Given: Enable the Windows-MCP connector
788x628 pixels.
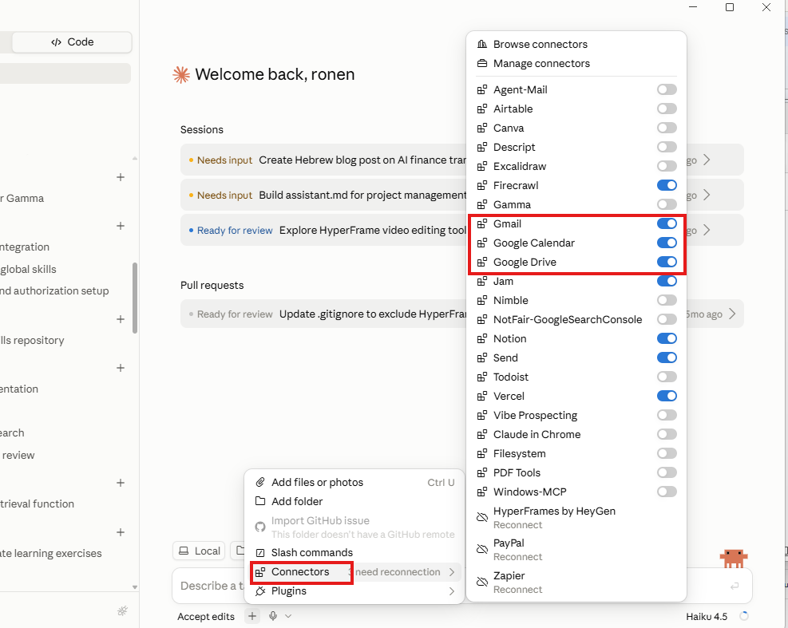Looking at the screenshot, I should 667,492.
